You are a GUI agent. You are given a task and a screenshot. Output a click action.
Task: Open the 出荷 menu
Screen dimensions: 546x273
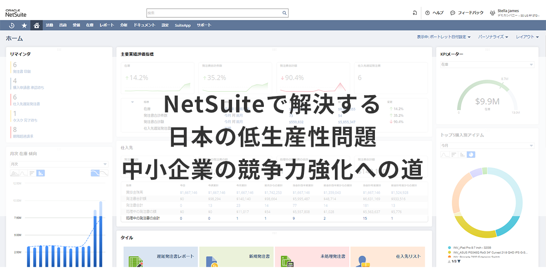click(63, 25)
